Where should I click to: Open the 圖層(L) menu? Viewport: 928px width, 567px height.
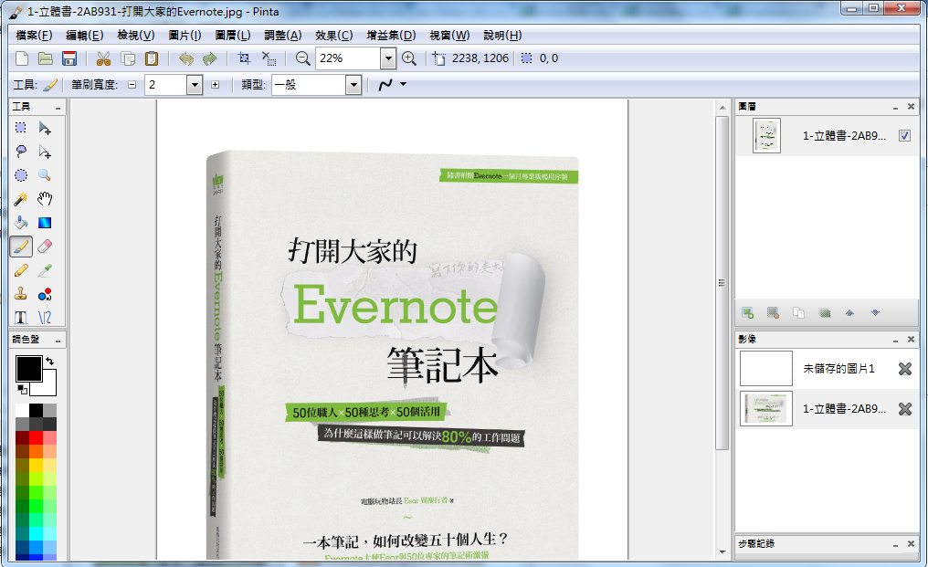click(233, 36)
